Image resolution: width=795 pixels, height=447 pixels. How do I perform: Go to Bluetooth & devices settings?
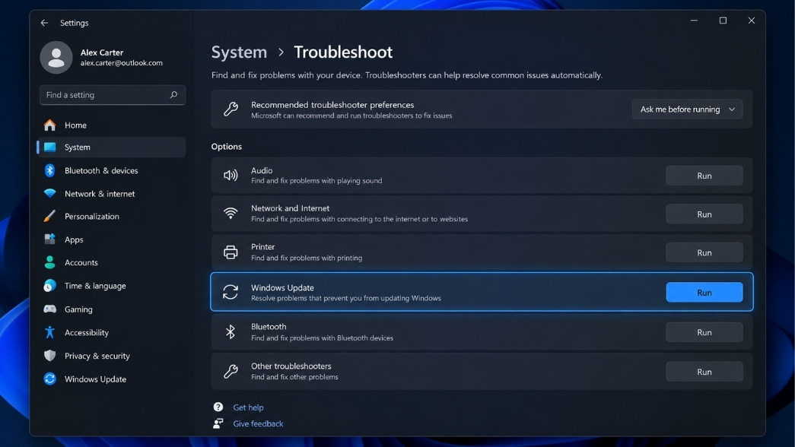(112, 170)
